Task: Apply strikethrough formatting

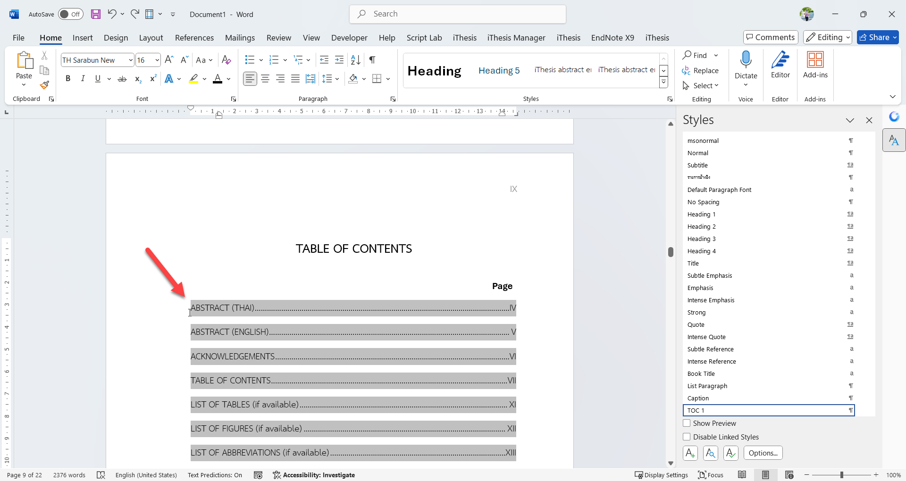Action: pos(122,79)
